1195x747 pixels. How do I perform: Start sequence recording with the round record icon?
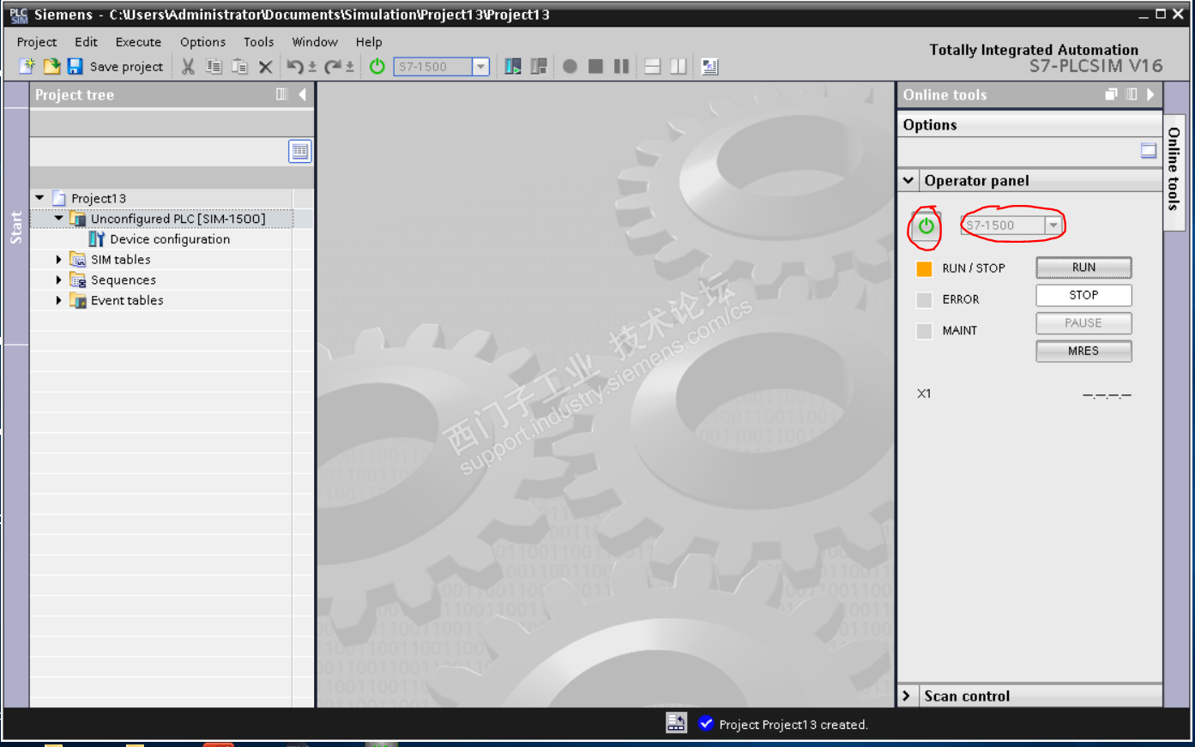pyautogui.click(x=570, y=66)
